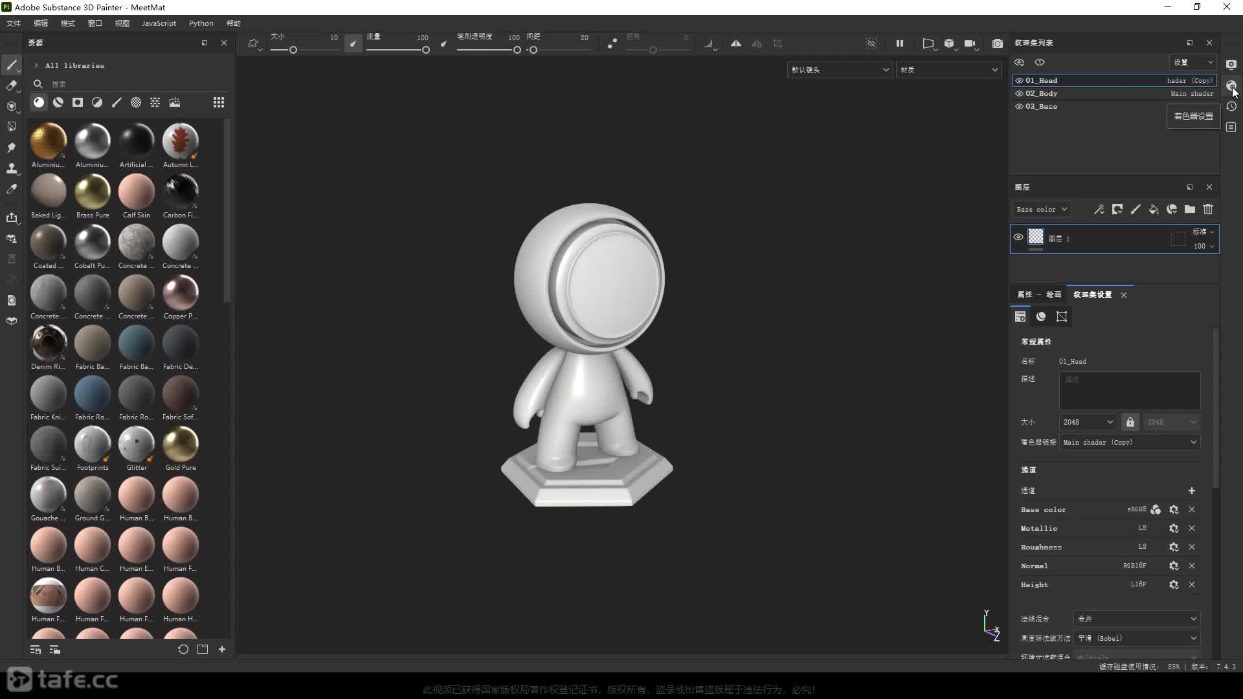Open the camera settings icon in toolbar
1243x699 pixels.
(970, 43)
